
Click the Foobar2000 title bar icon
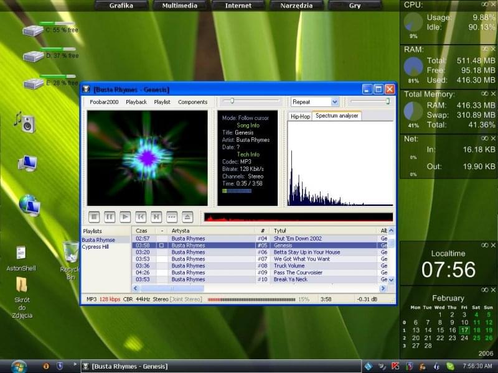pos(86,90)
